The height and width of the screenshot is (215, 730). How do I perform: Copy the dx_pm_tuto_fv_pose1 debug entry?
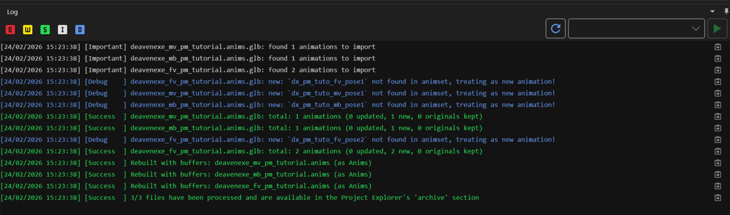pos(718,82)
